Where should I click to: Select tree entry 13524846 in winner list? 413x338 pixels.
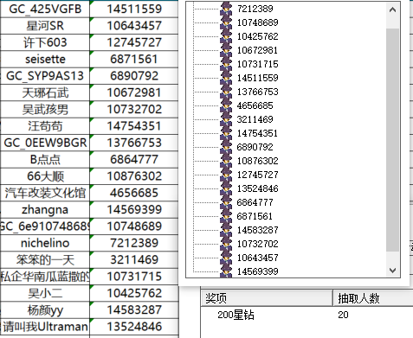(258, 188)
